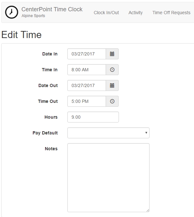
Task: Grab the Notes box resize handle
Action: [x=148, y=210]
